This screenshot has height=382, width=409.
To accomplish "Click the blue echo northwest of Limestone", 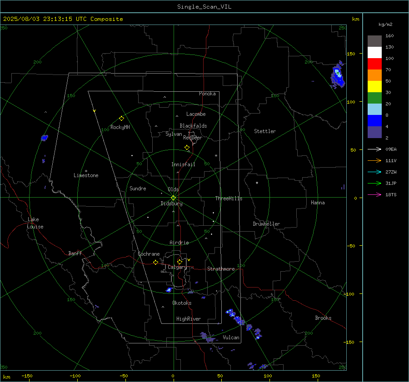I will 45,138.
